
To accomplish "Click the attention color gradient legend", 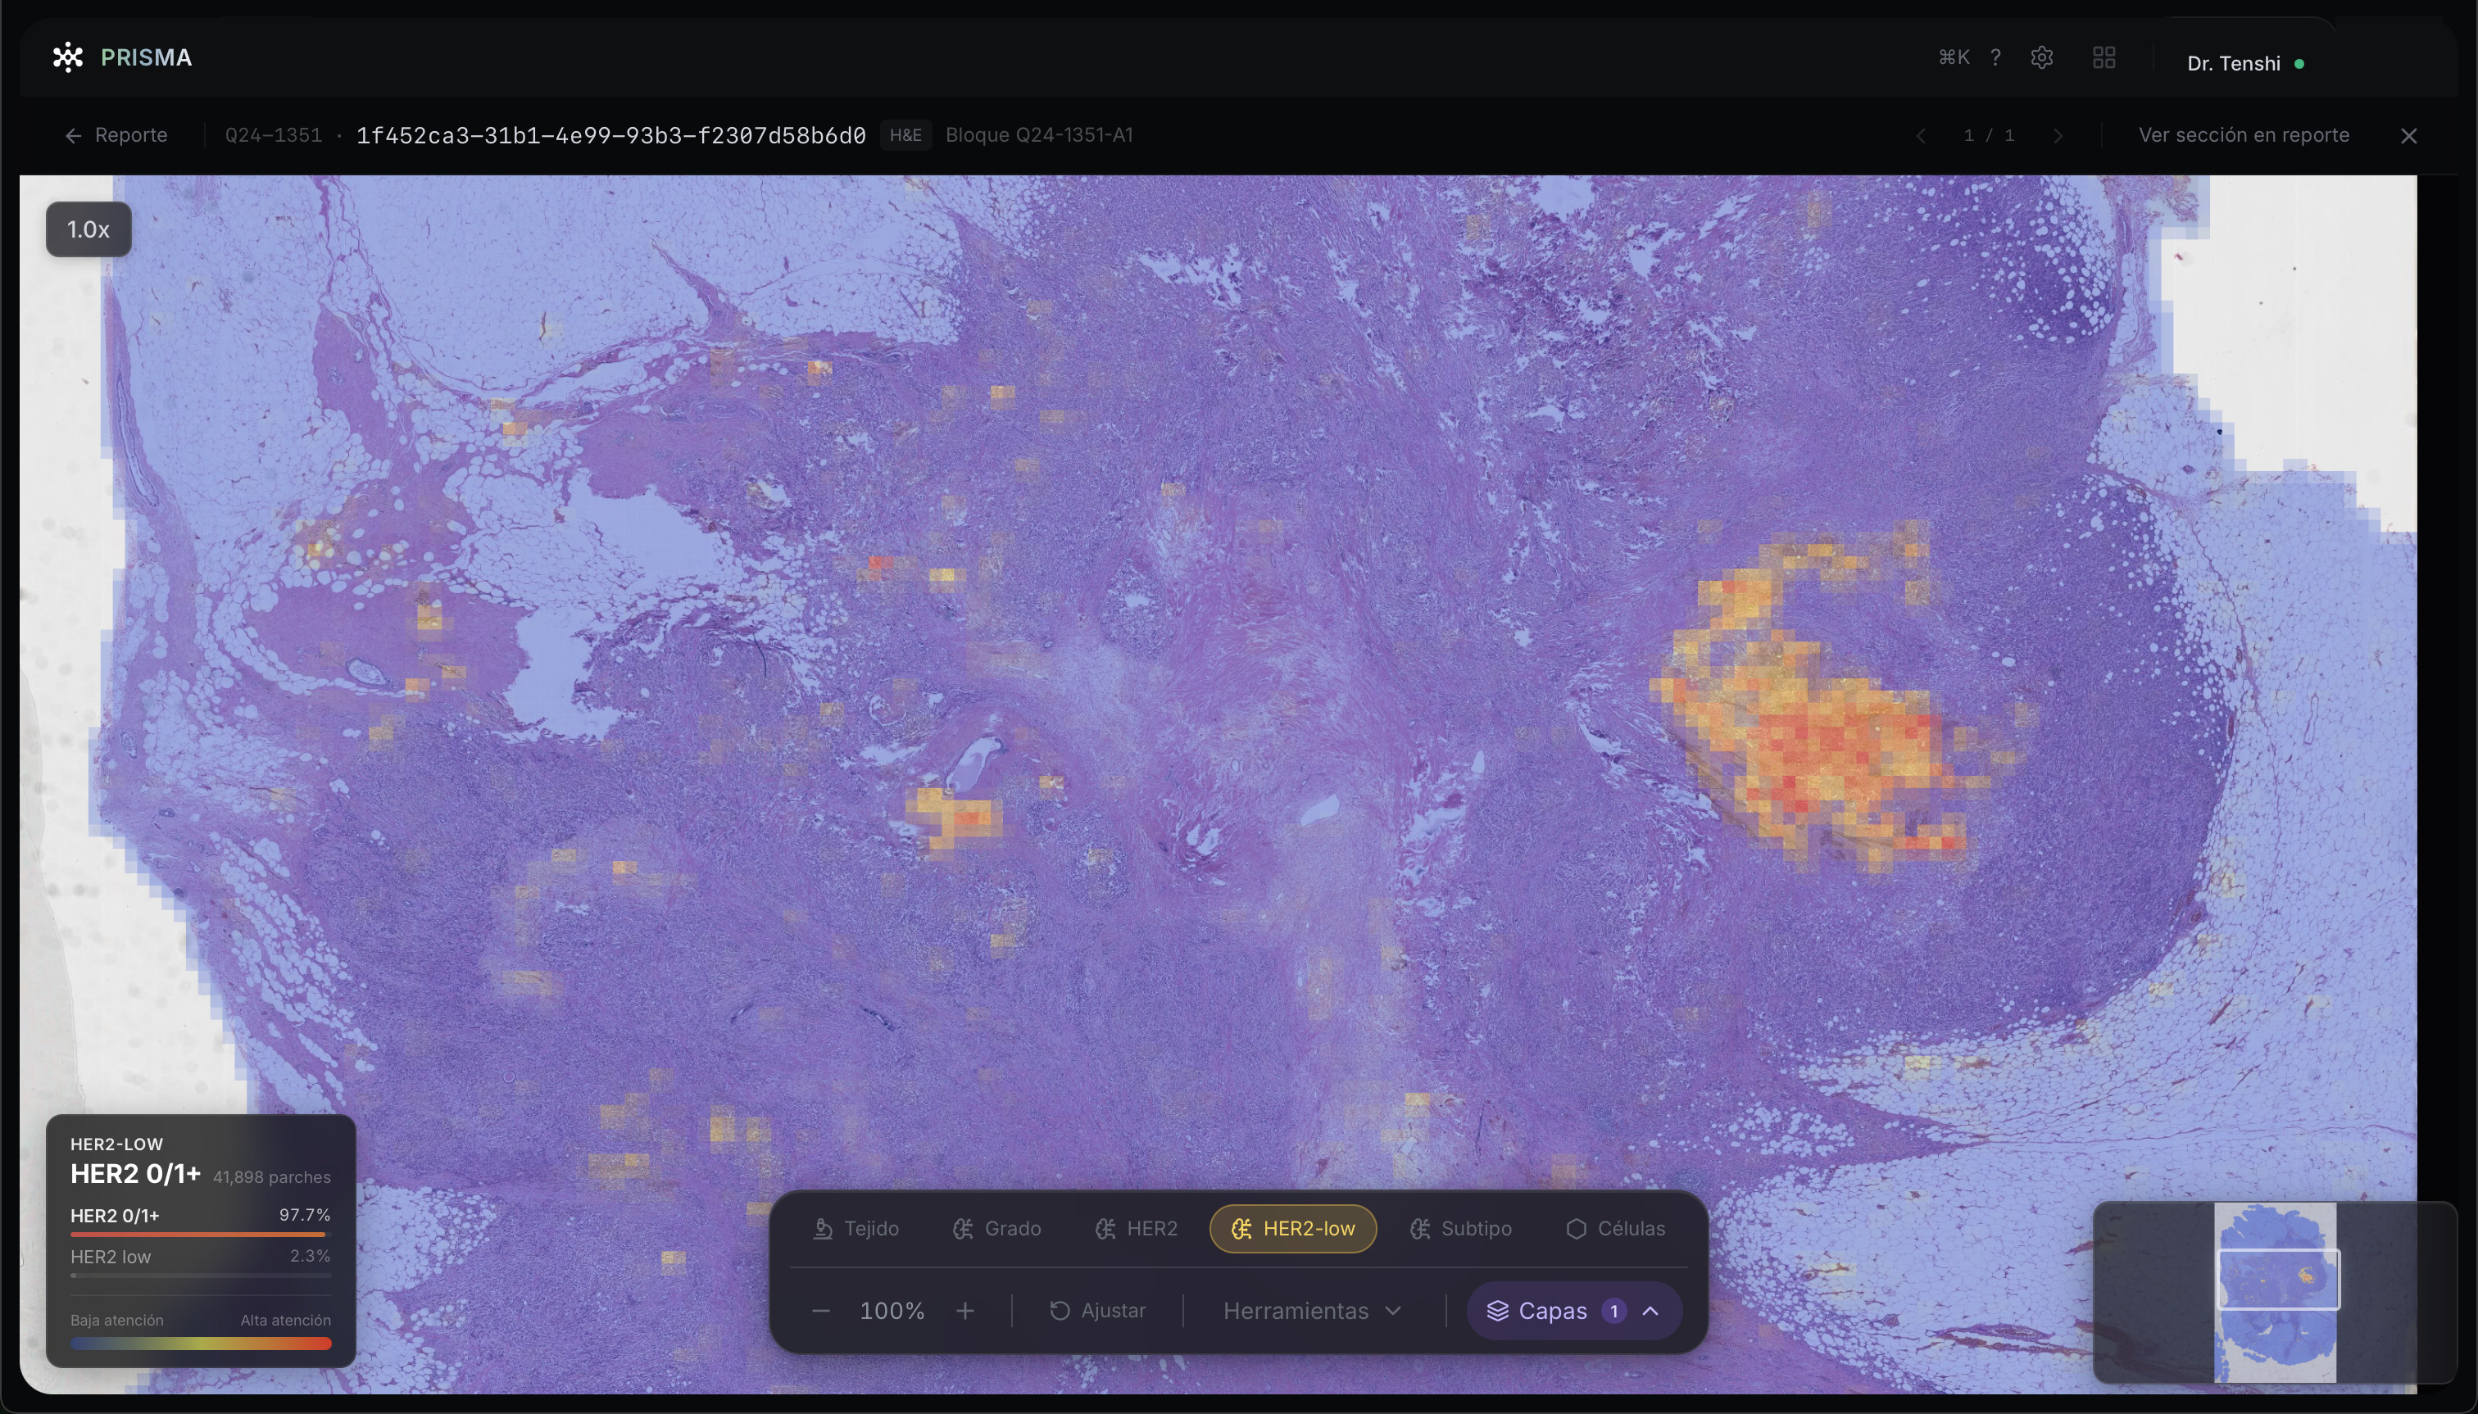I will 200,1343.
